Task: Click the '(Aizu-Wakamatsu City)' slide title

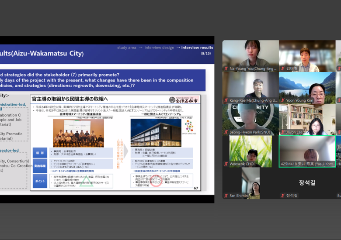Action: (x=47, y=53)
